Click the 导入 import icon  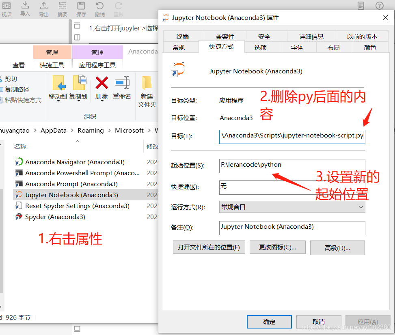25,5
